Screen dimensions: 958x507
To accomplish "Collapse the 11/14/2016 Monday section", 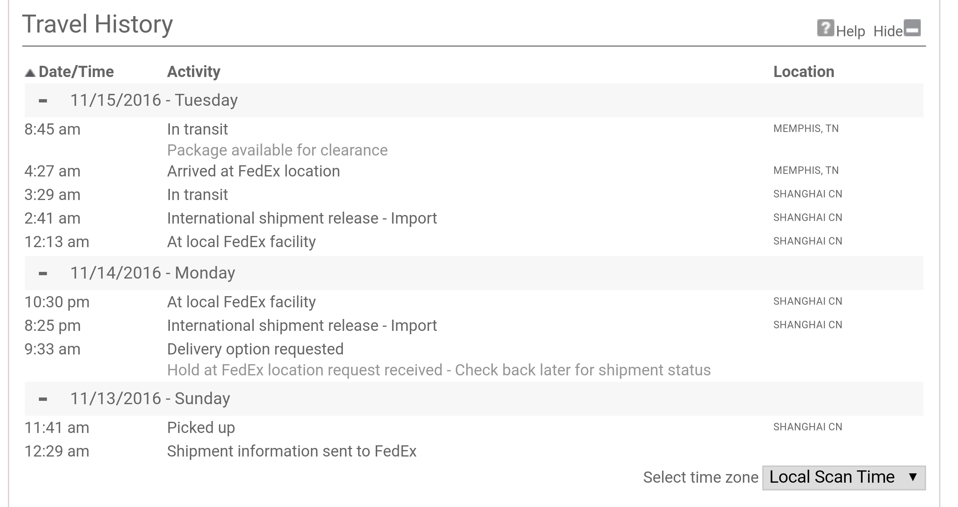I will (x=43, y=273).
